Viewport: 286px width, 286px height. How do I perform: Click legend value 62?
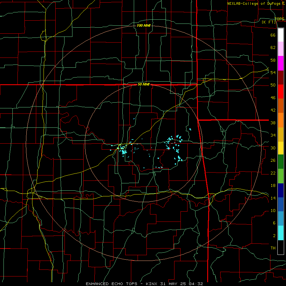point(273,48)
